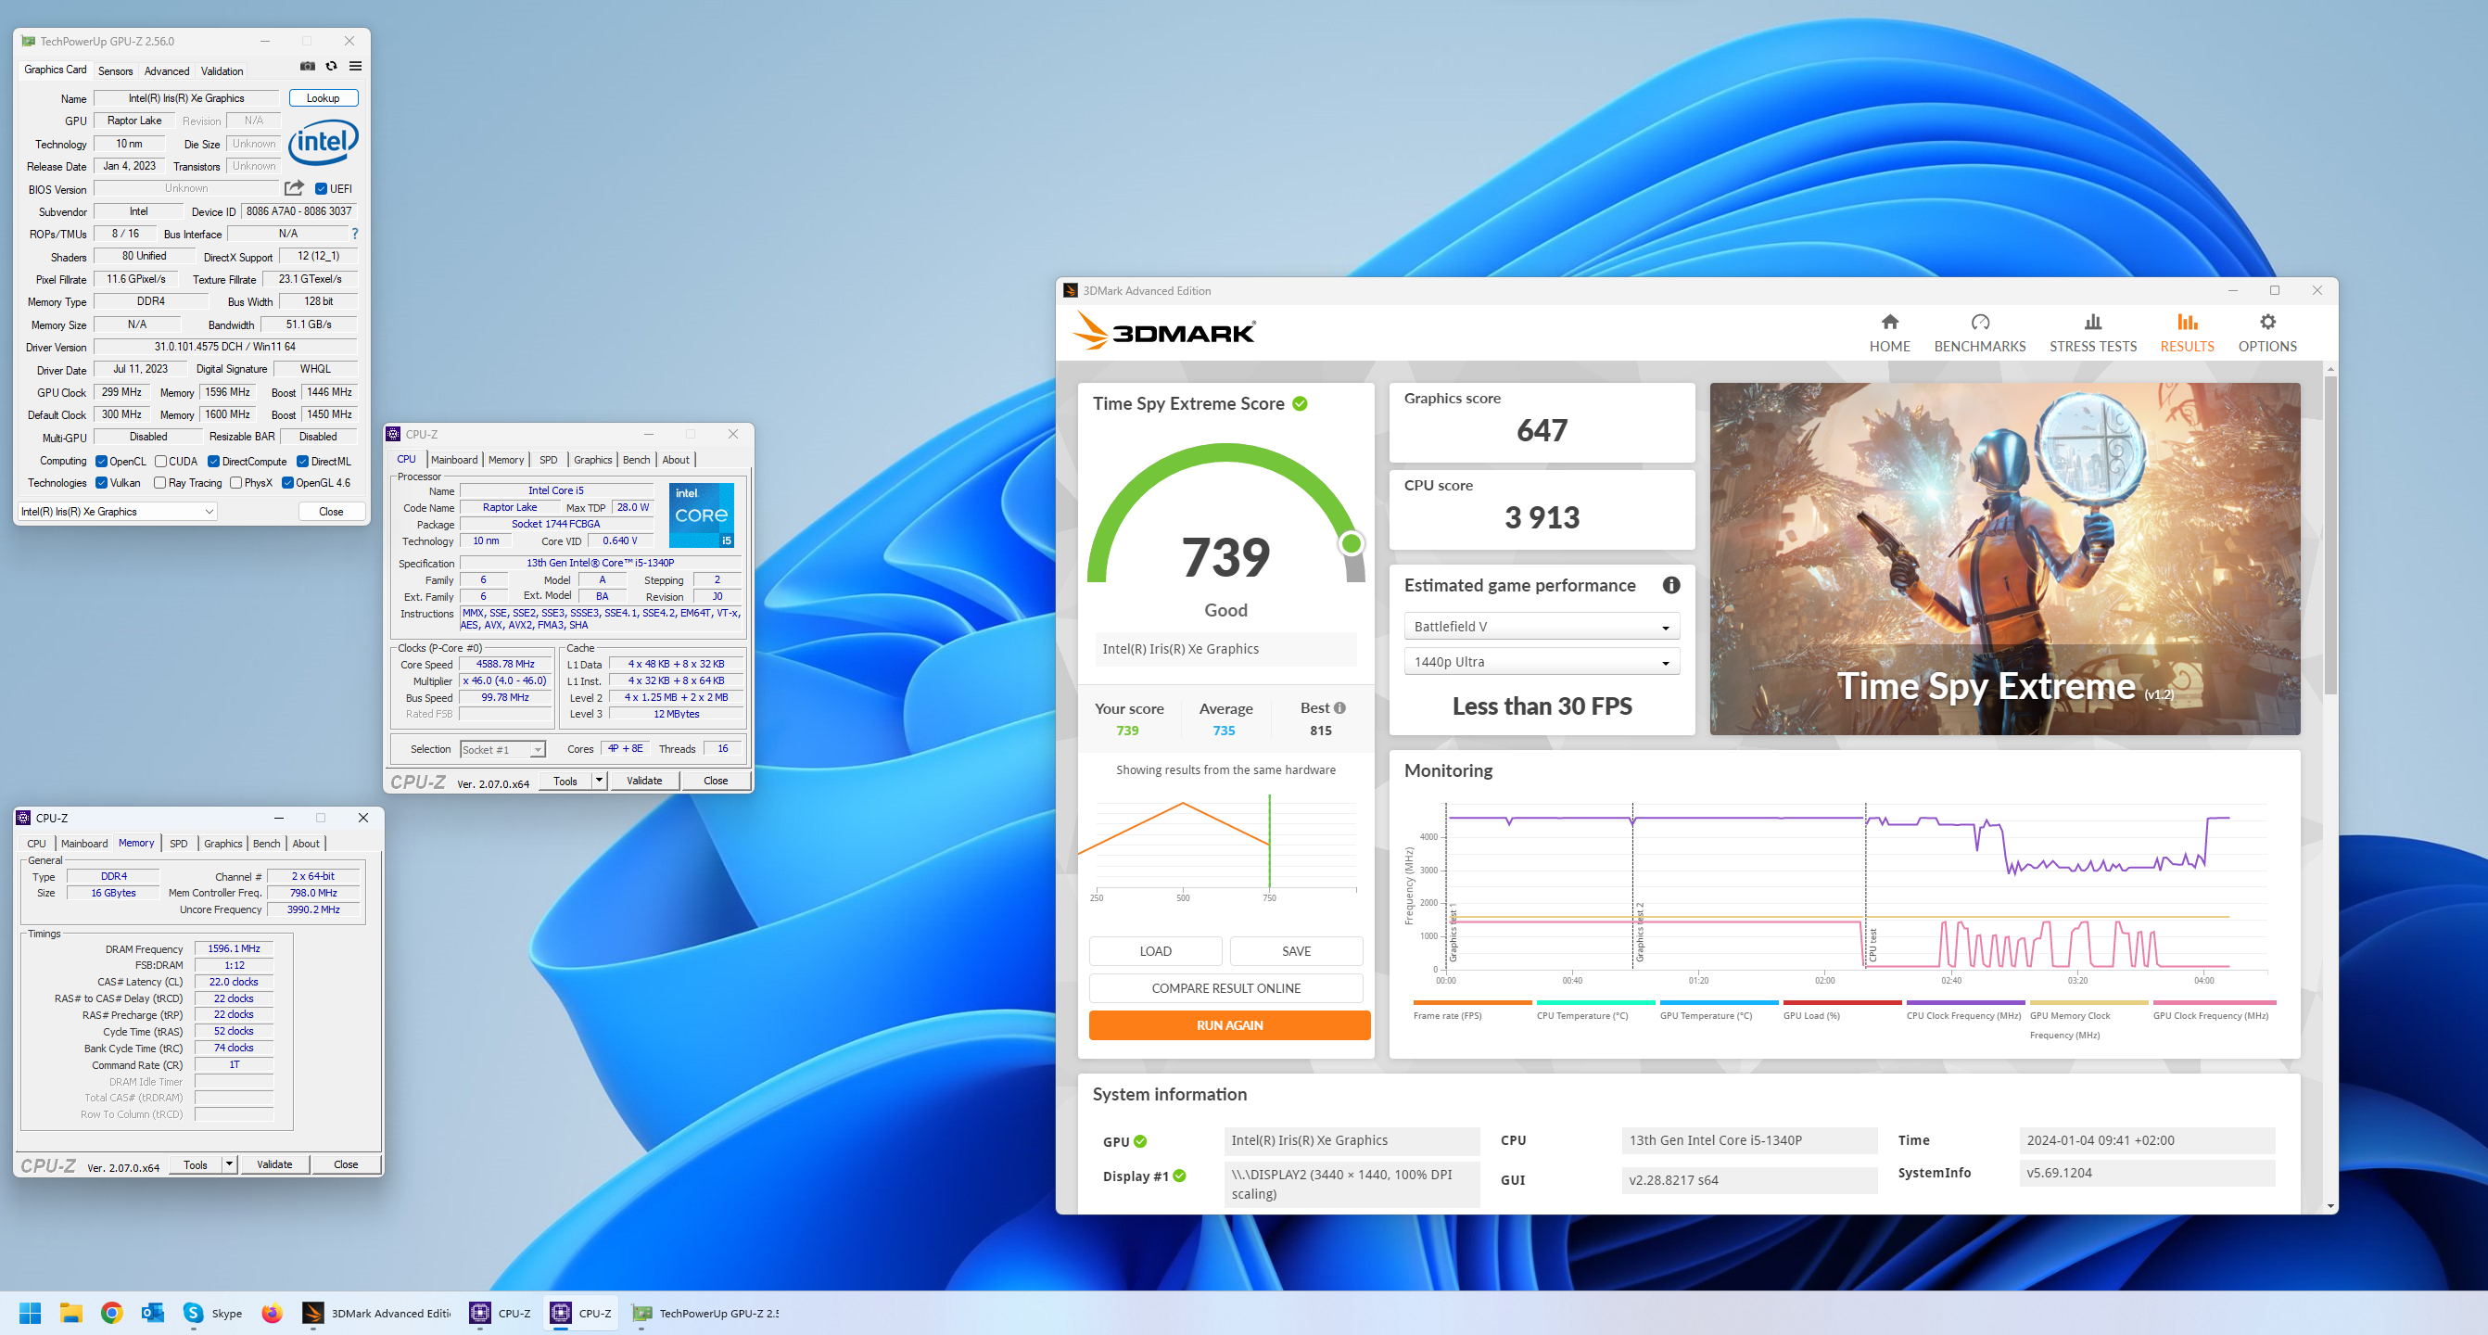Open Windows Start button on taskbar
This screenshot has height=1335, width=2488.
coord(30,1313)
